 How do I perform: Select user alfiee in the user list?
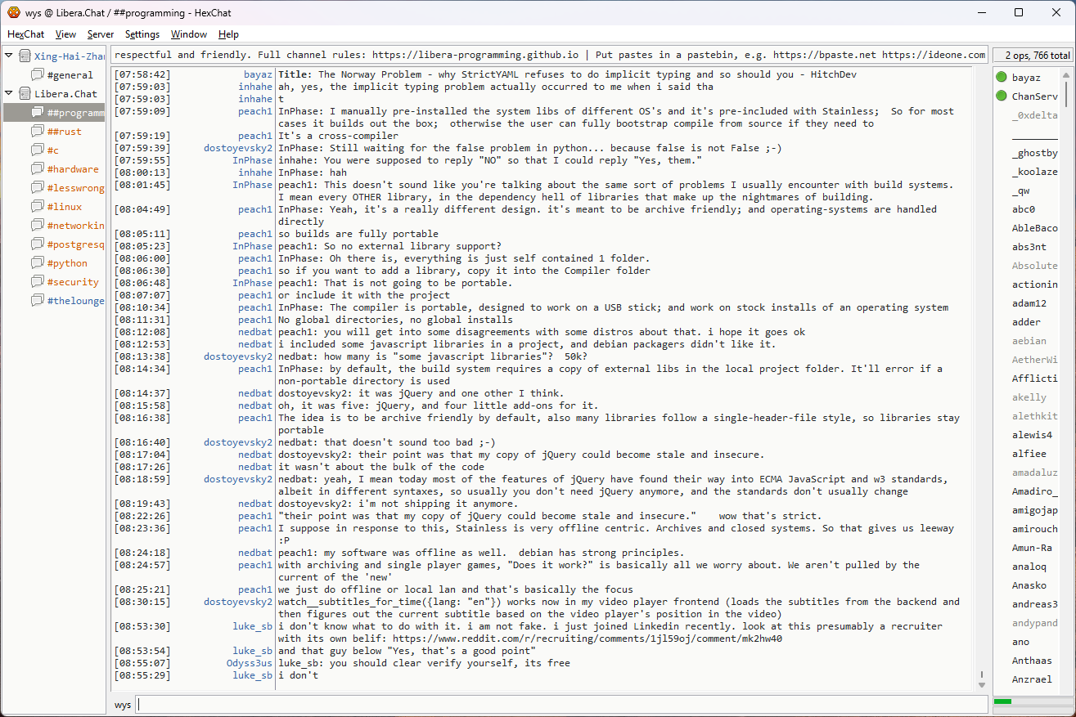(1029, 454)
